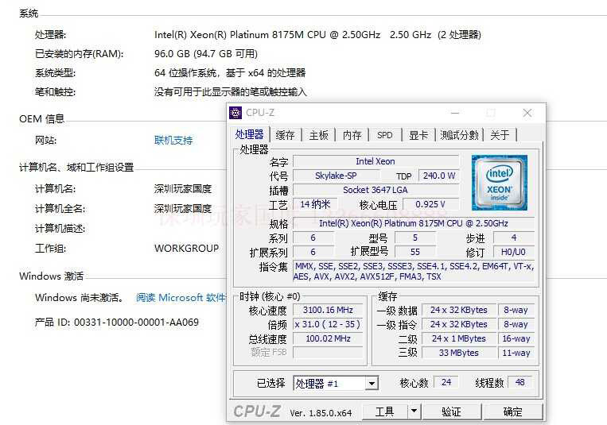Click 一级 指令 cache 8-way value
This screenshot has width=607, height=425.
pyautogui.click(x=516, y=324)
